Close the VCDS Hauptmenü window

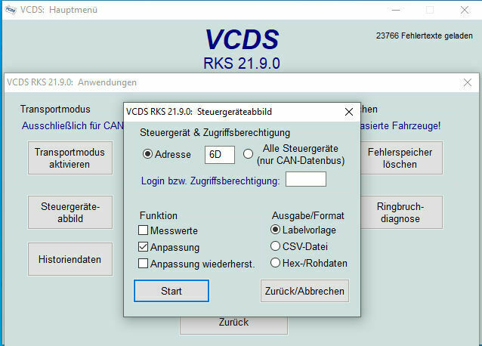465,10
